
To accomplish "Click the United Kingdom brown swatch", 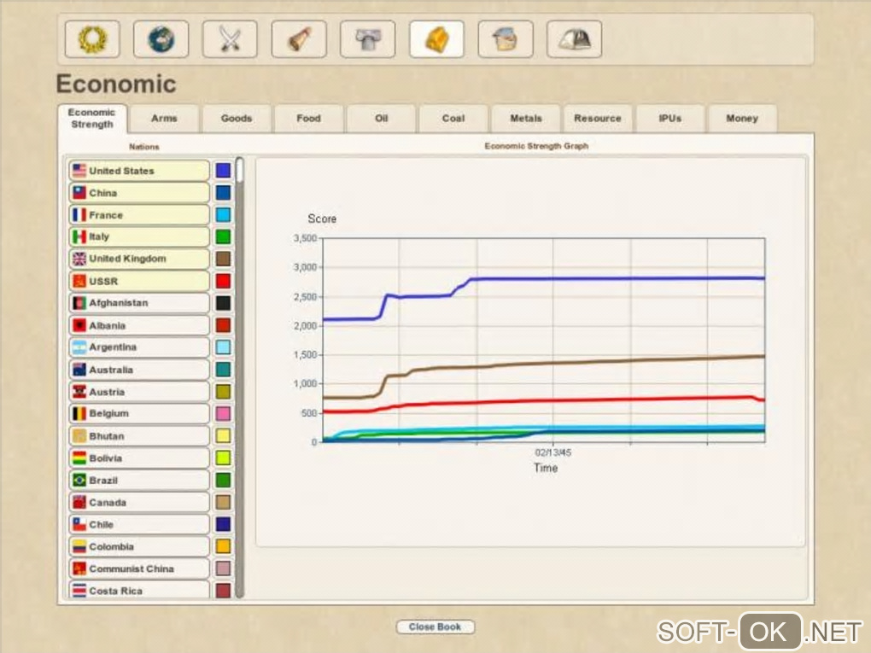I will 224,259.
